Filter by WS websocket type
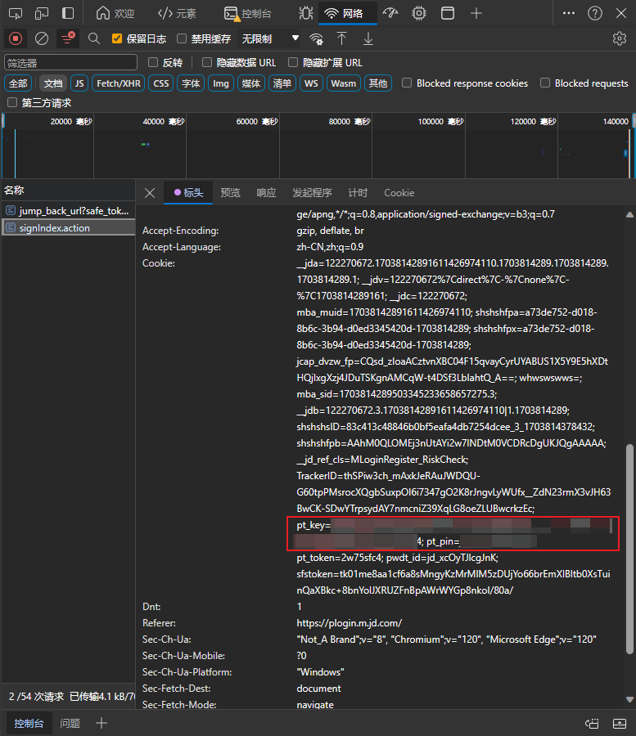Viewport: 636px width, 736px height. (311, 83)
